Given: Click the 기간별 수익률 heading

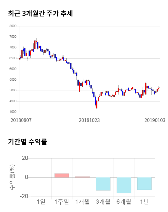Looking at the screenshot, I should point(27,142).
